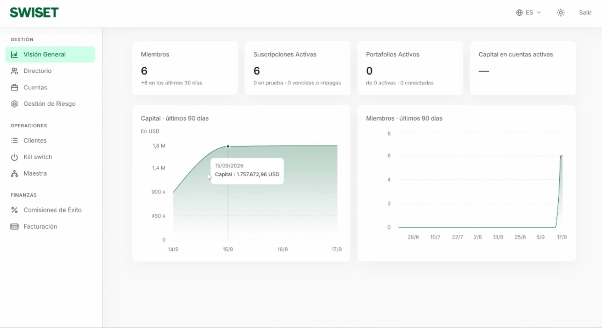Click the Visión General chart icon
The width and height of the screenshot is (602, 328).
(14, 55)
